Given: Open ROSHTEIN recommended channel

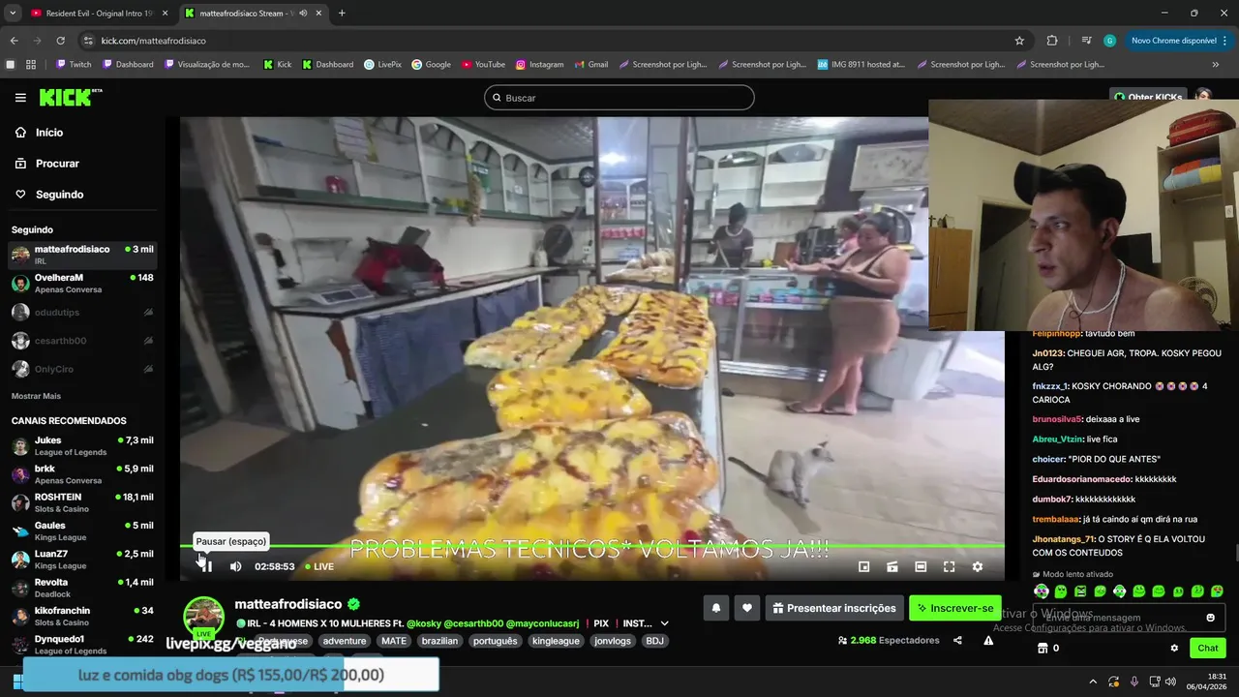Looking at the screenshot, I should pyautogui.click(x=82, y=502).
